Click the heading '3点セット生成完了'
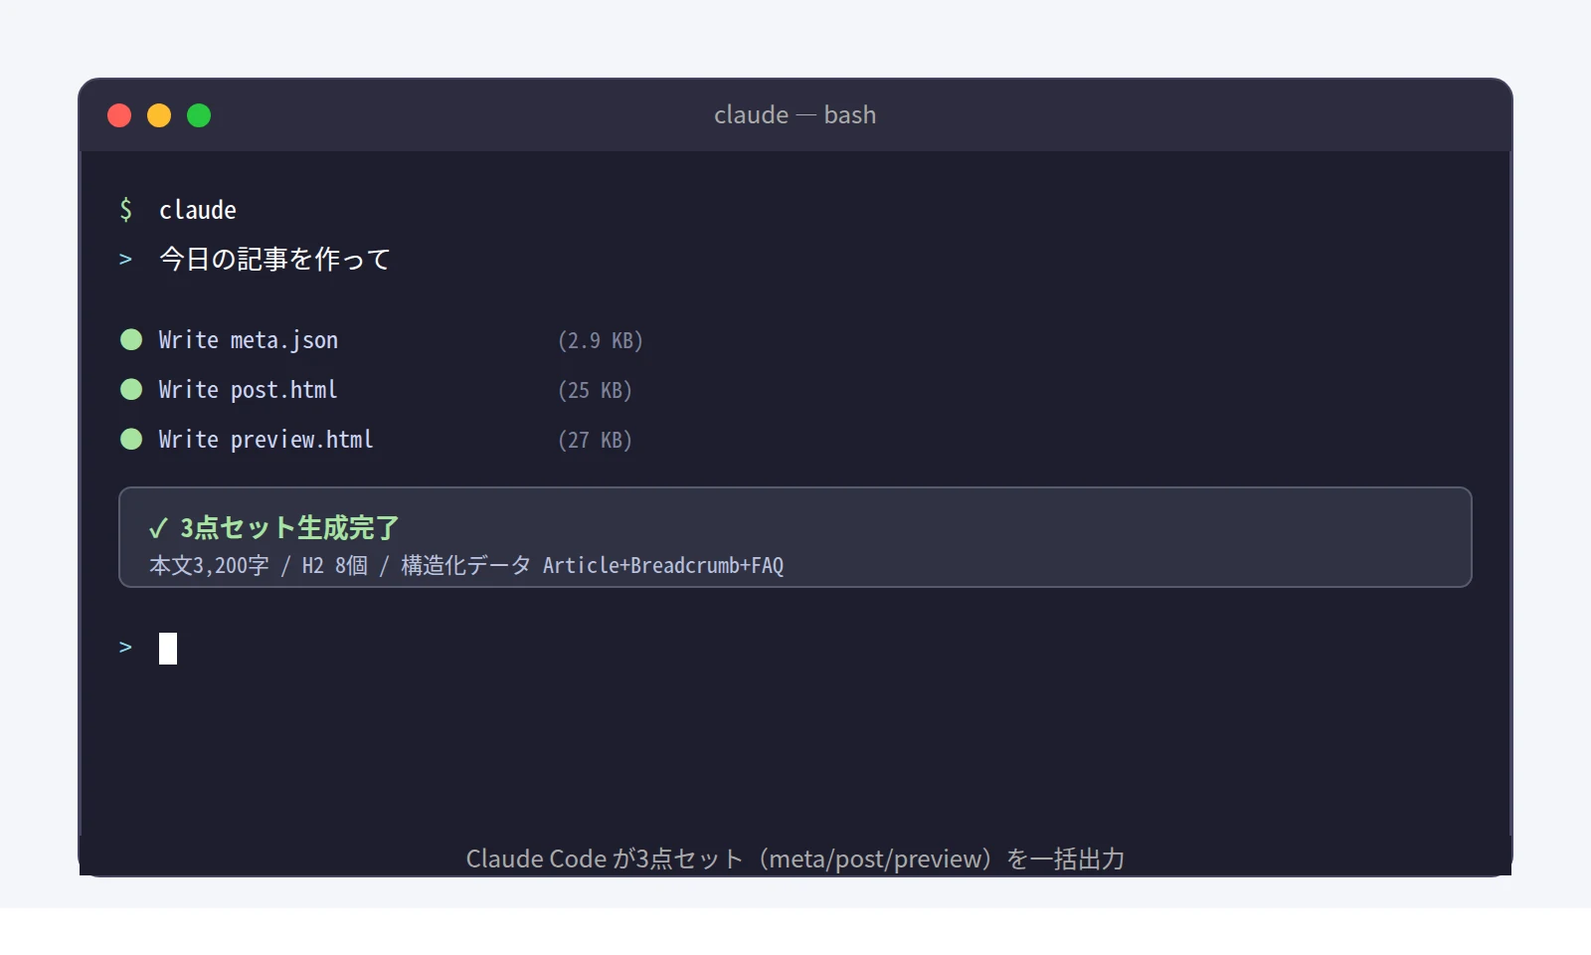The width and height of the screenshot is (1591, 955). point(289,527)
